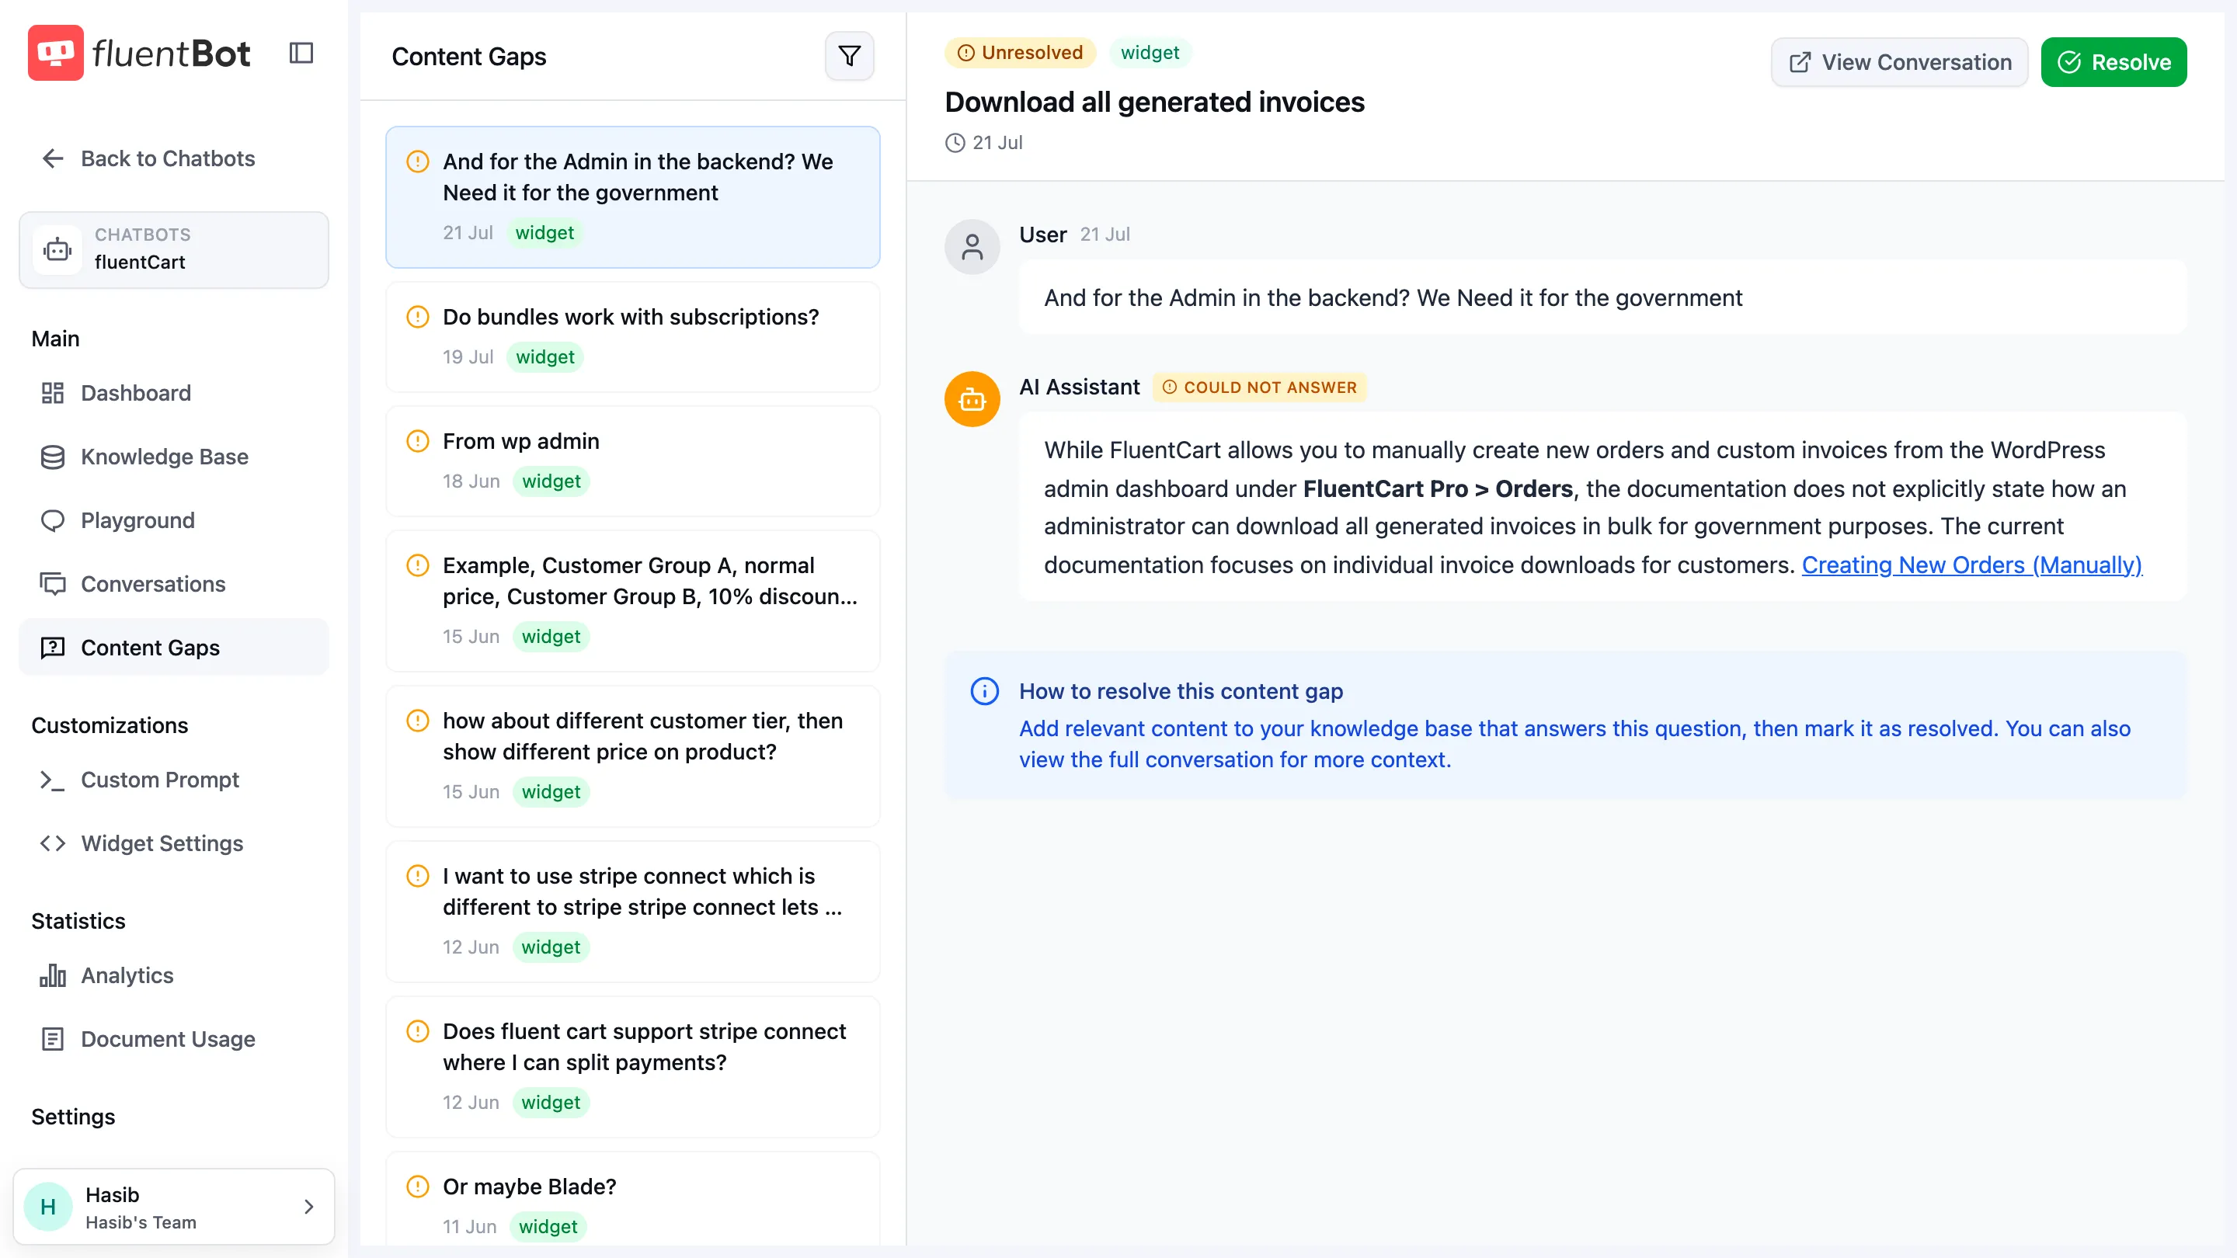
Task: Click the Dashboard grid icon
Action: tap(52, 393)
